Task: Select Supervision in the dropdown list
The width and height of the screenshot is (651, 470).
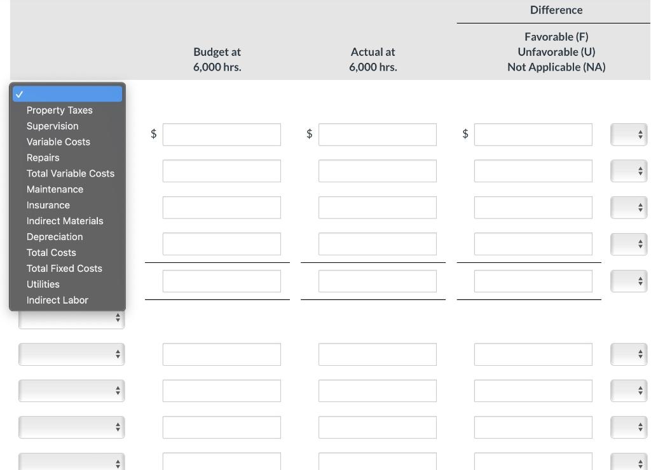Action: (67, 126)
